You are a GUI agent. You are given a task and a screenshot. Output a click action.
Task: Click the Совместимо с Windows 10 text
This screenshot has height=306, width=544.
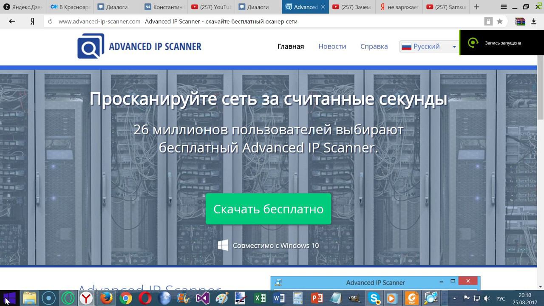(x=276, y=245)
